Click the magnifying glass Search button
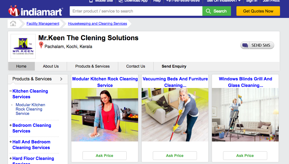Viewport: 289px width, 164px height. tap(217, 11)
